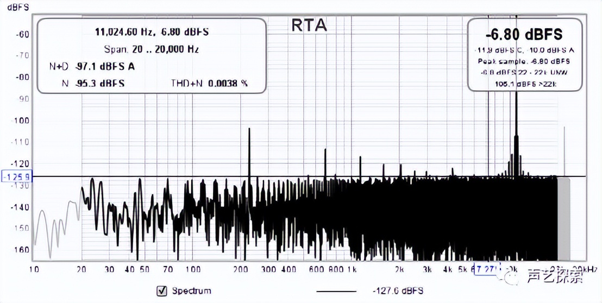Click the gray out-of-band region past 20 kHz
The image size is (602, 303).
(x=565, y=217)
